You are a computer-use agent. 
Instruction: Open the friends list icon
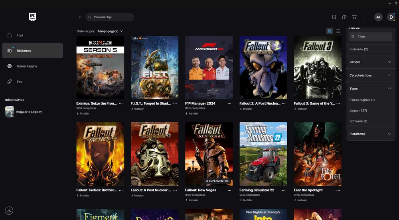378,17
